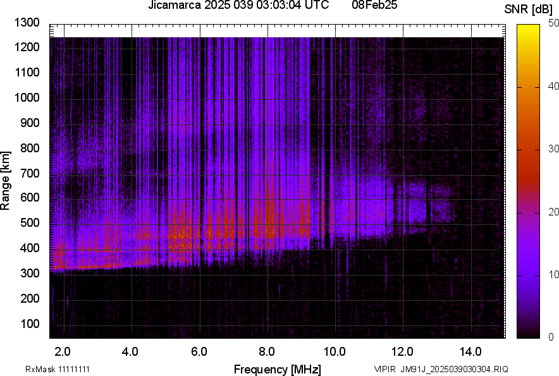Click the 100 tick label on the range axis
Screen dimensions: 559x376
[x=32, y=324]
